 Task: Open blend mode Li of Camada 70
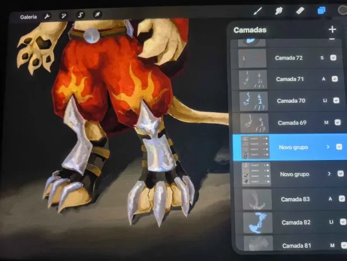[x=325, y=100]
